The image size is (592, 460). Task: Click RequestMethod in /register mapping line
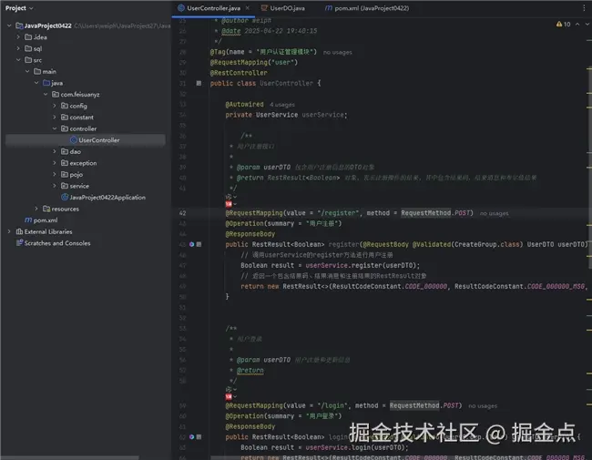pyautogui.click(x=425, y=213)
